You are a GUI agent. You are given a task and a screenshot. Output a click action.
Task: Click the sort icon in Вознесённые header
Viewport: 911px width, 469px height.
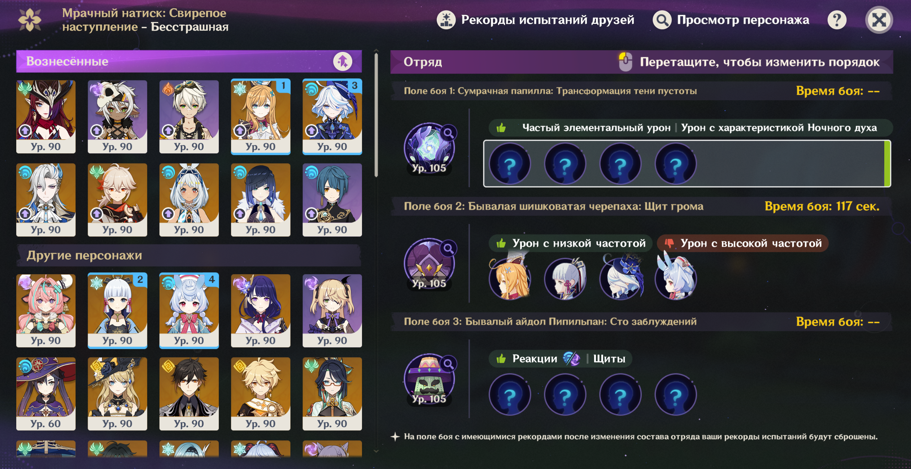[342, 62]
